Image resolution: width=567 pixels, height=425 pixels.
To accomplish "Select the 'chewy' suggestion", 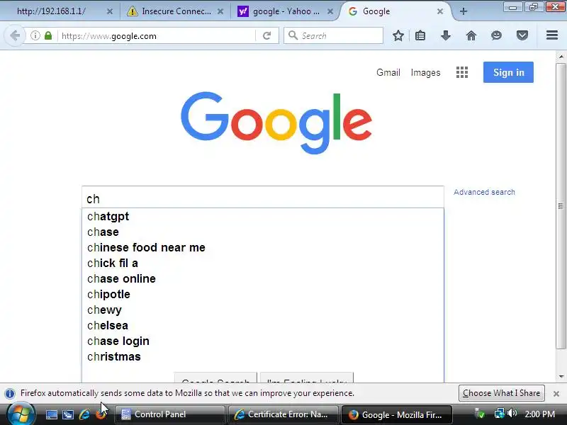I will click(x=263, y=310).
